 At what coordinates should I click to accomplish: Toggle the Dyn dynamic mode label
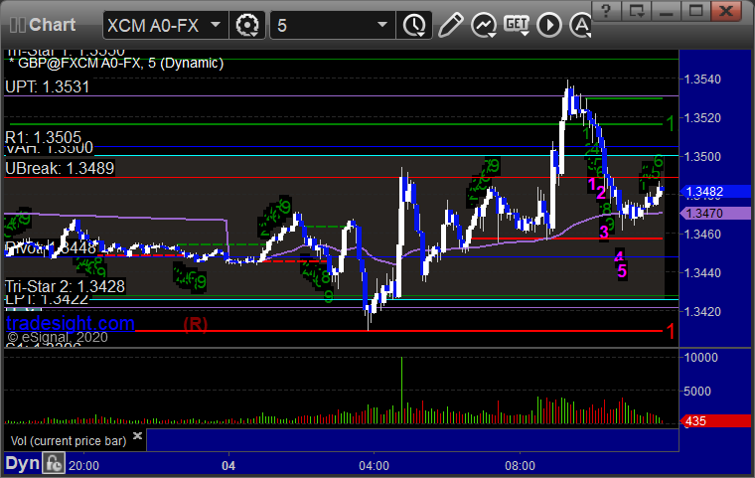coord(22,463)
